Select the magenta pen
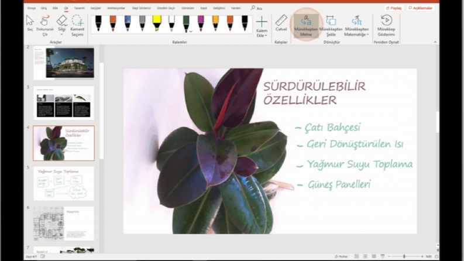The height and width of the screenshot is (261, 464). coord(201,23)
